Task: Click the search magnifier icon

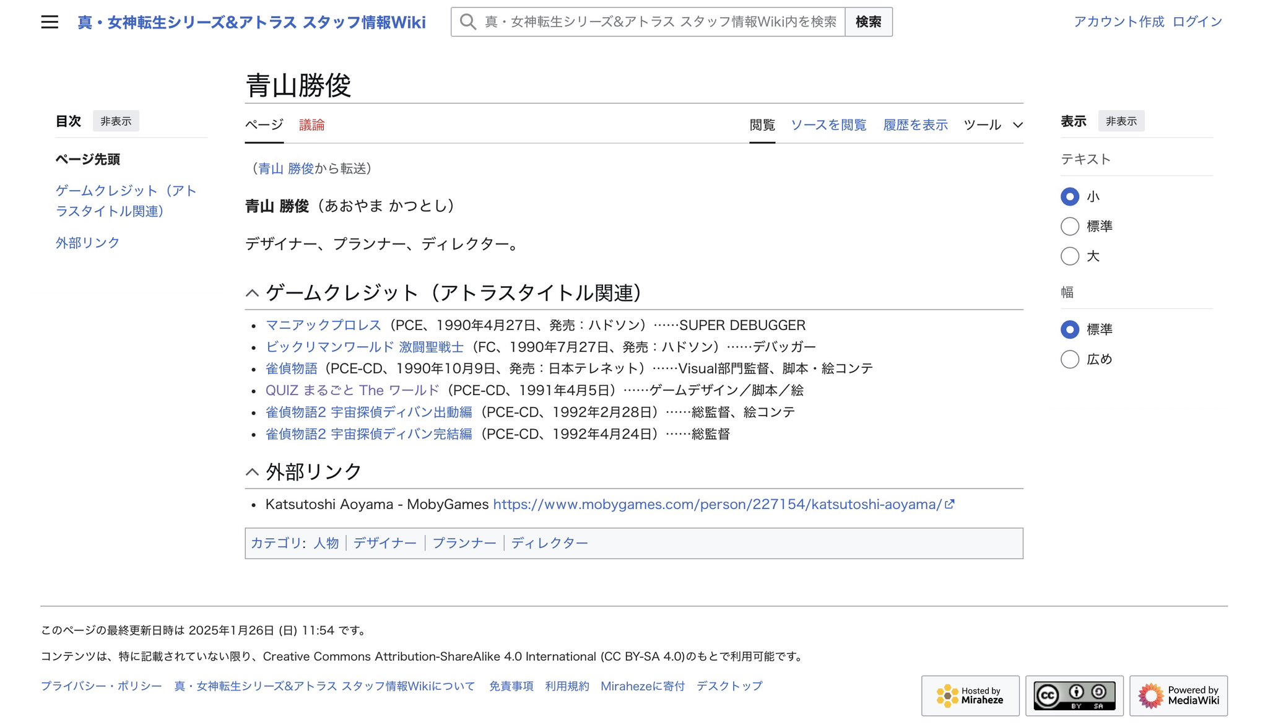Action: coord(468,22)
